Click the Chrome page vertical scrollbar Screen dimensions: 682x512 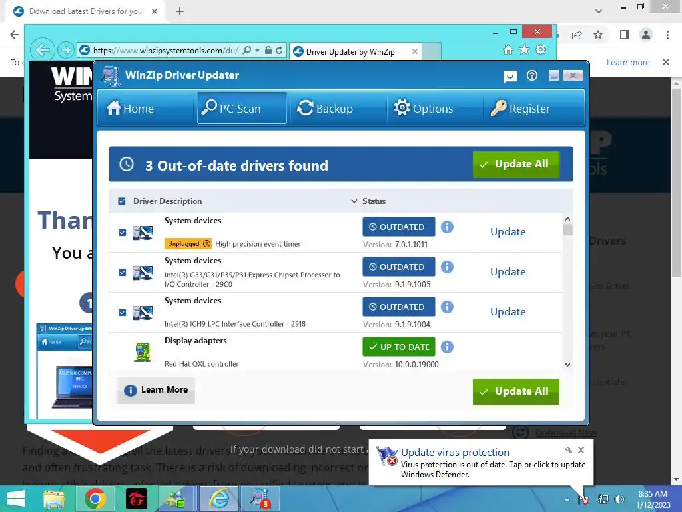tap(676, 183)
